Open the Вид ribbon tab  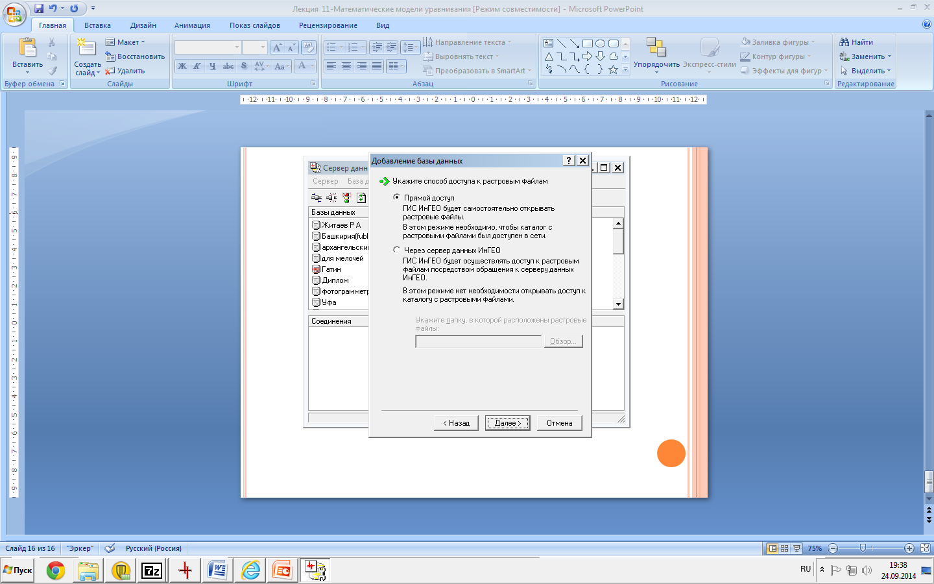click(383, 25)
